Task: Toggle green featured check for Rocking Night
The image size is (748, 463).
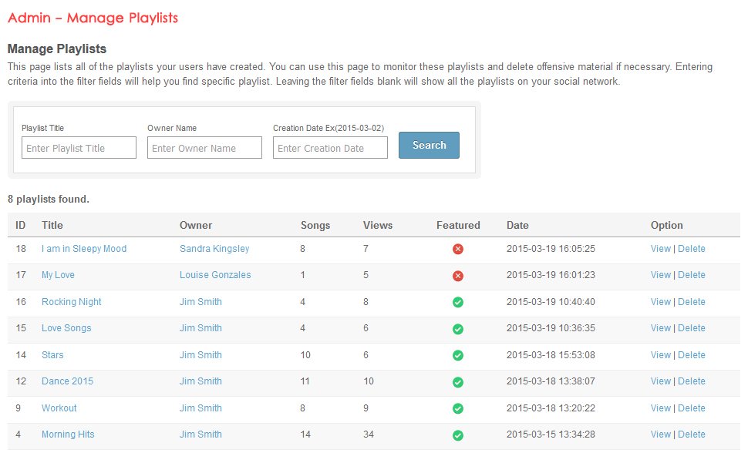Action: 458,302
